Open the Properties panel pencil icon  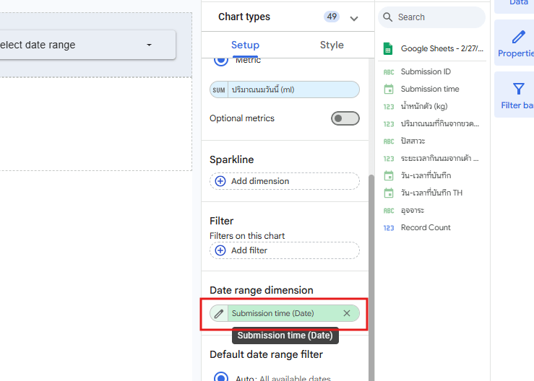[518, 37]
